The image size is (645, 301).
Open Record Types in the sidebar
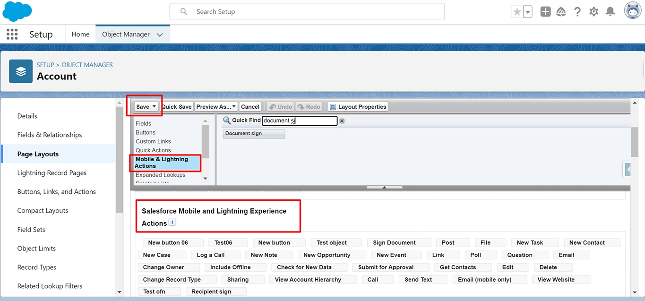click(x=37, y=267)
